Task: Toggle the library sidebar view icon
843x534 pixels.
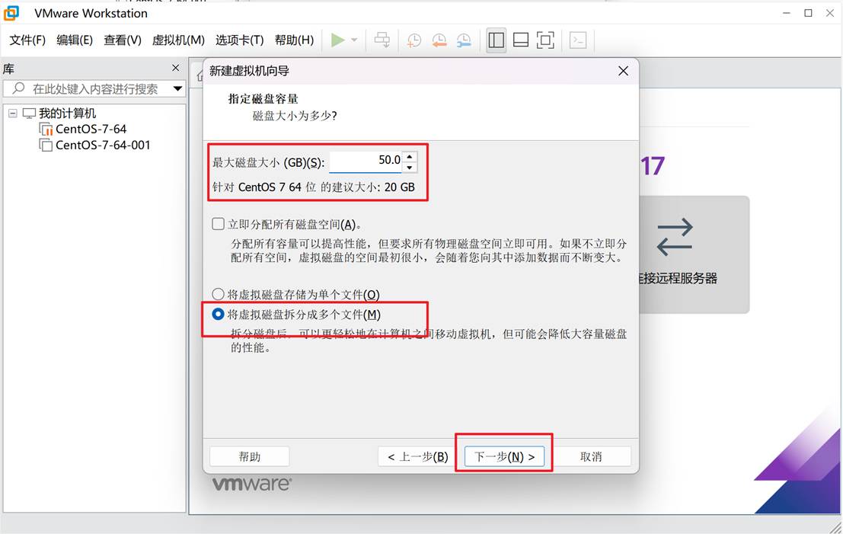Action: (x=497, y=40)
